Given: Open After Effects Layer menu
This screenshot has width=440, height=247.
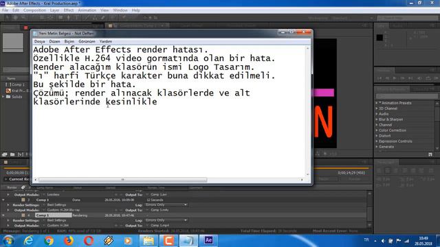Looking at the screenshot, I should (x=55, y=10).
